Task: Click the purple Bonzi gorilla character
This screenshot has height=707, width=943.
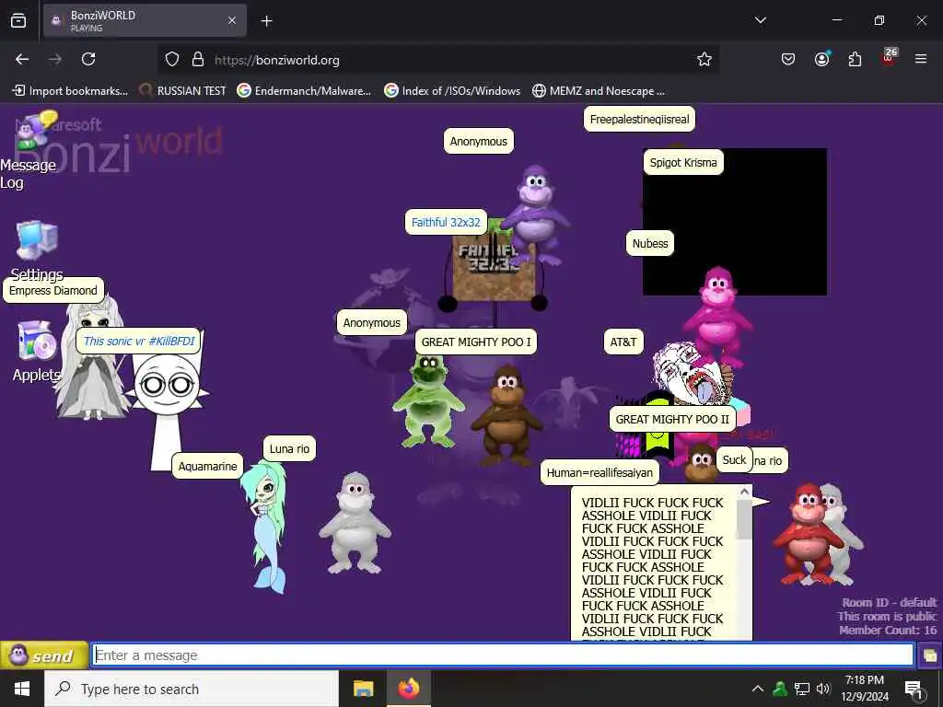Action: (535, 216)
